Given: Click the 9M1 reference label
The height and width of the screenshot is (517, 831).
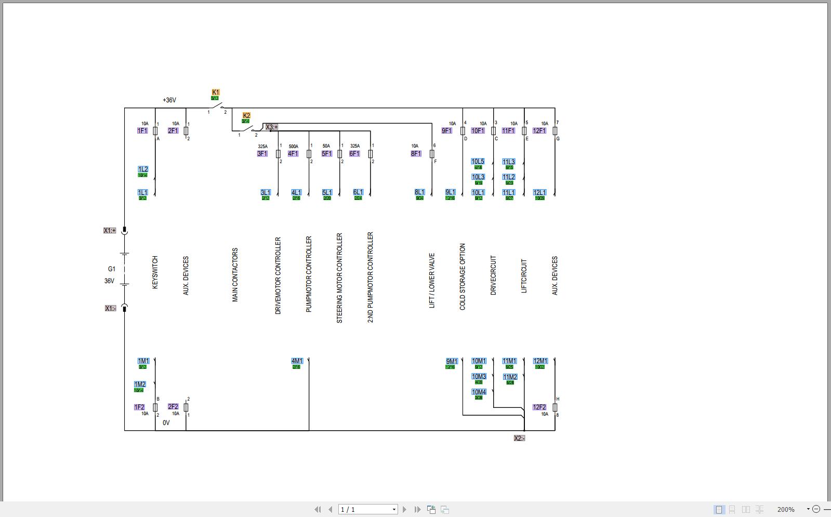Looking at the screenshot, I should coord(452,362).
